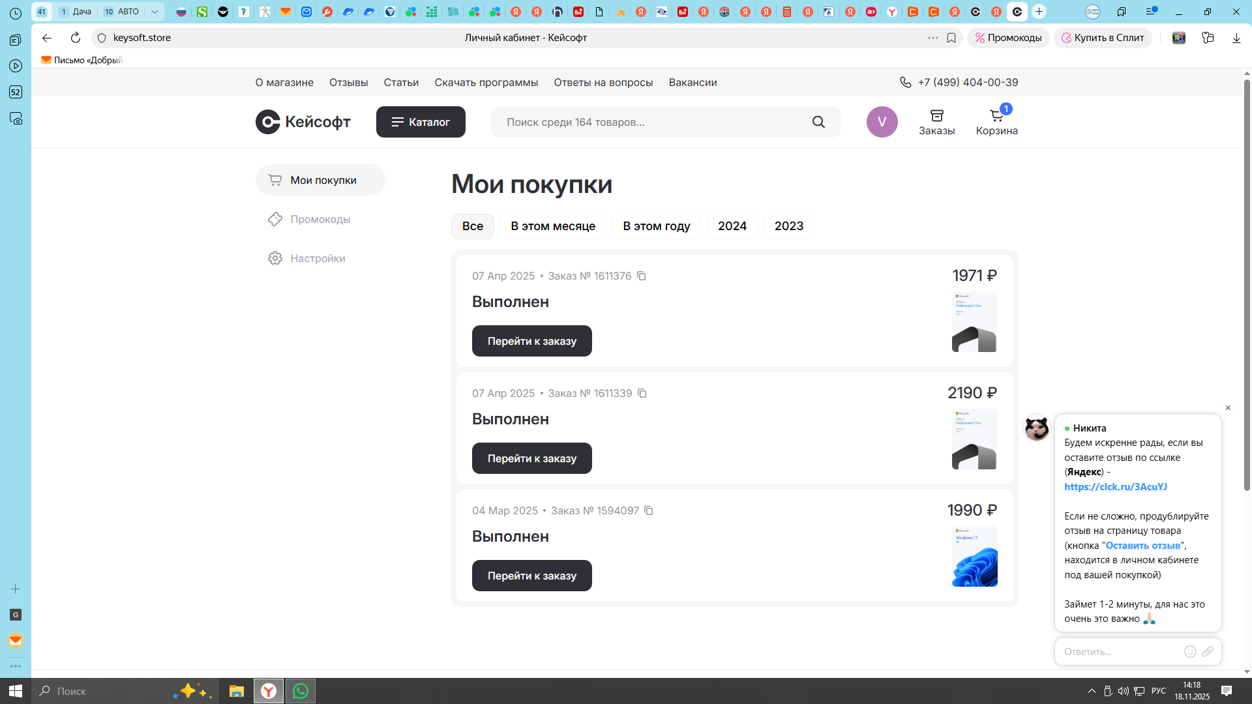The height and width of the screenshot is (704, 1252).
Task: Show hidden system tray icons
Action: point(1092,691)
